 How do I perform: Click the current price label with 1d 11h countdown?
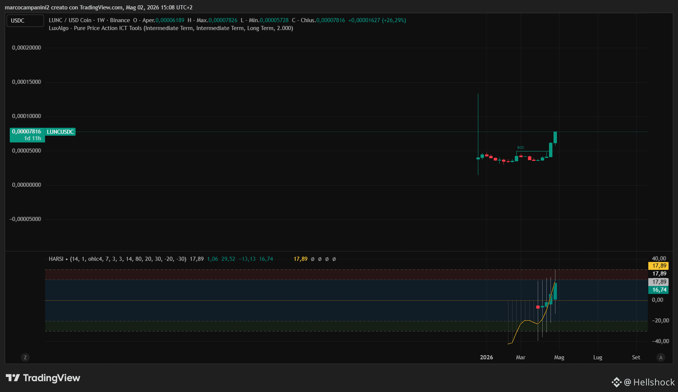pyautogui.click(x=27, y=135)
